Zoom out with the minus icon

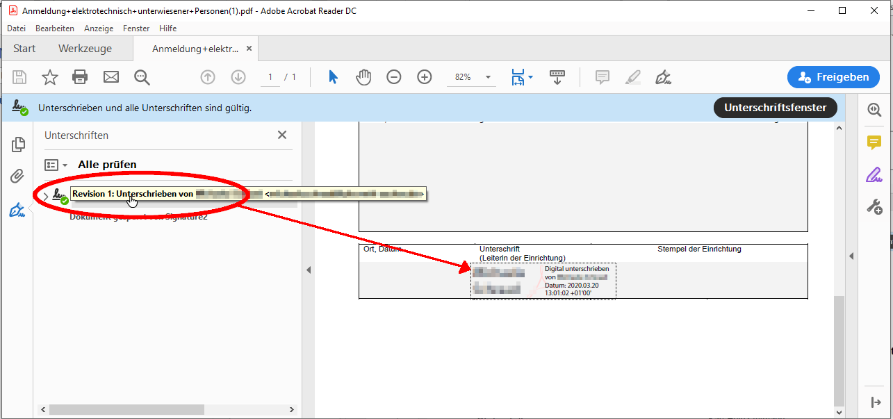coord(394,77)
